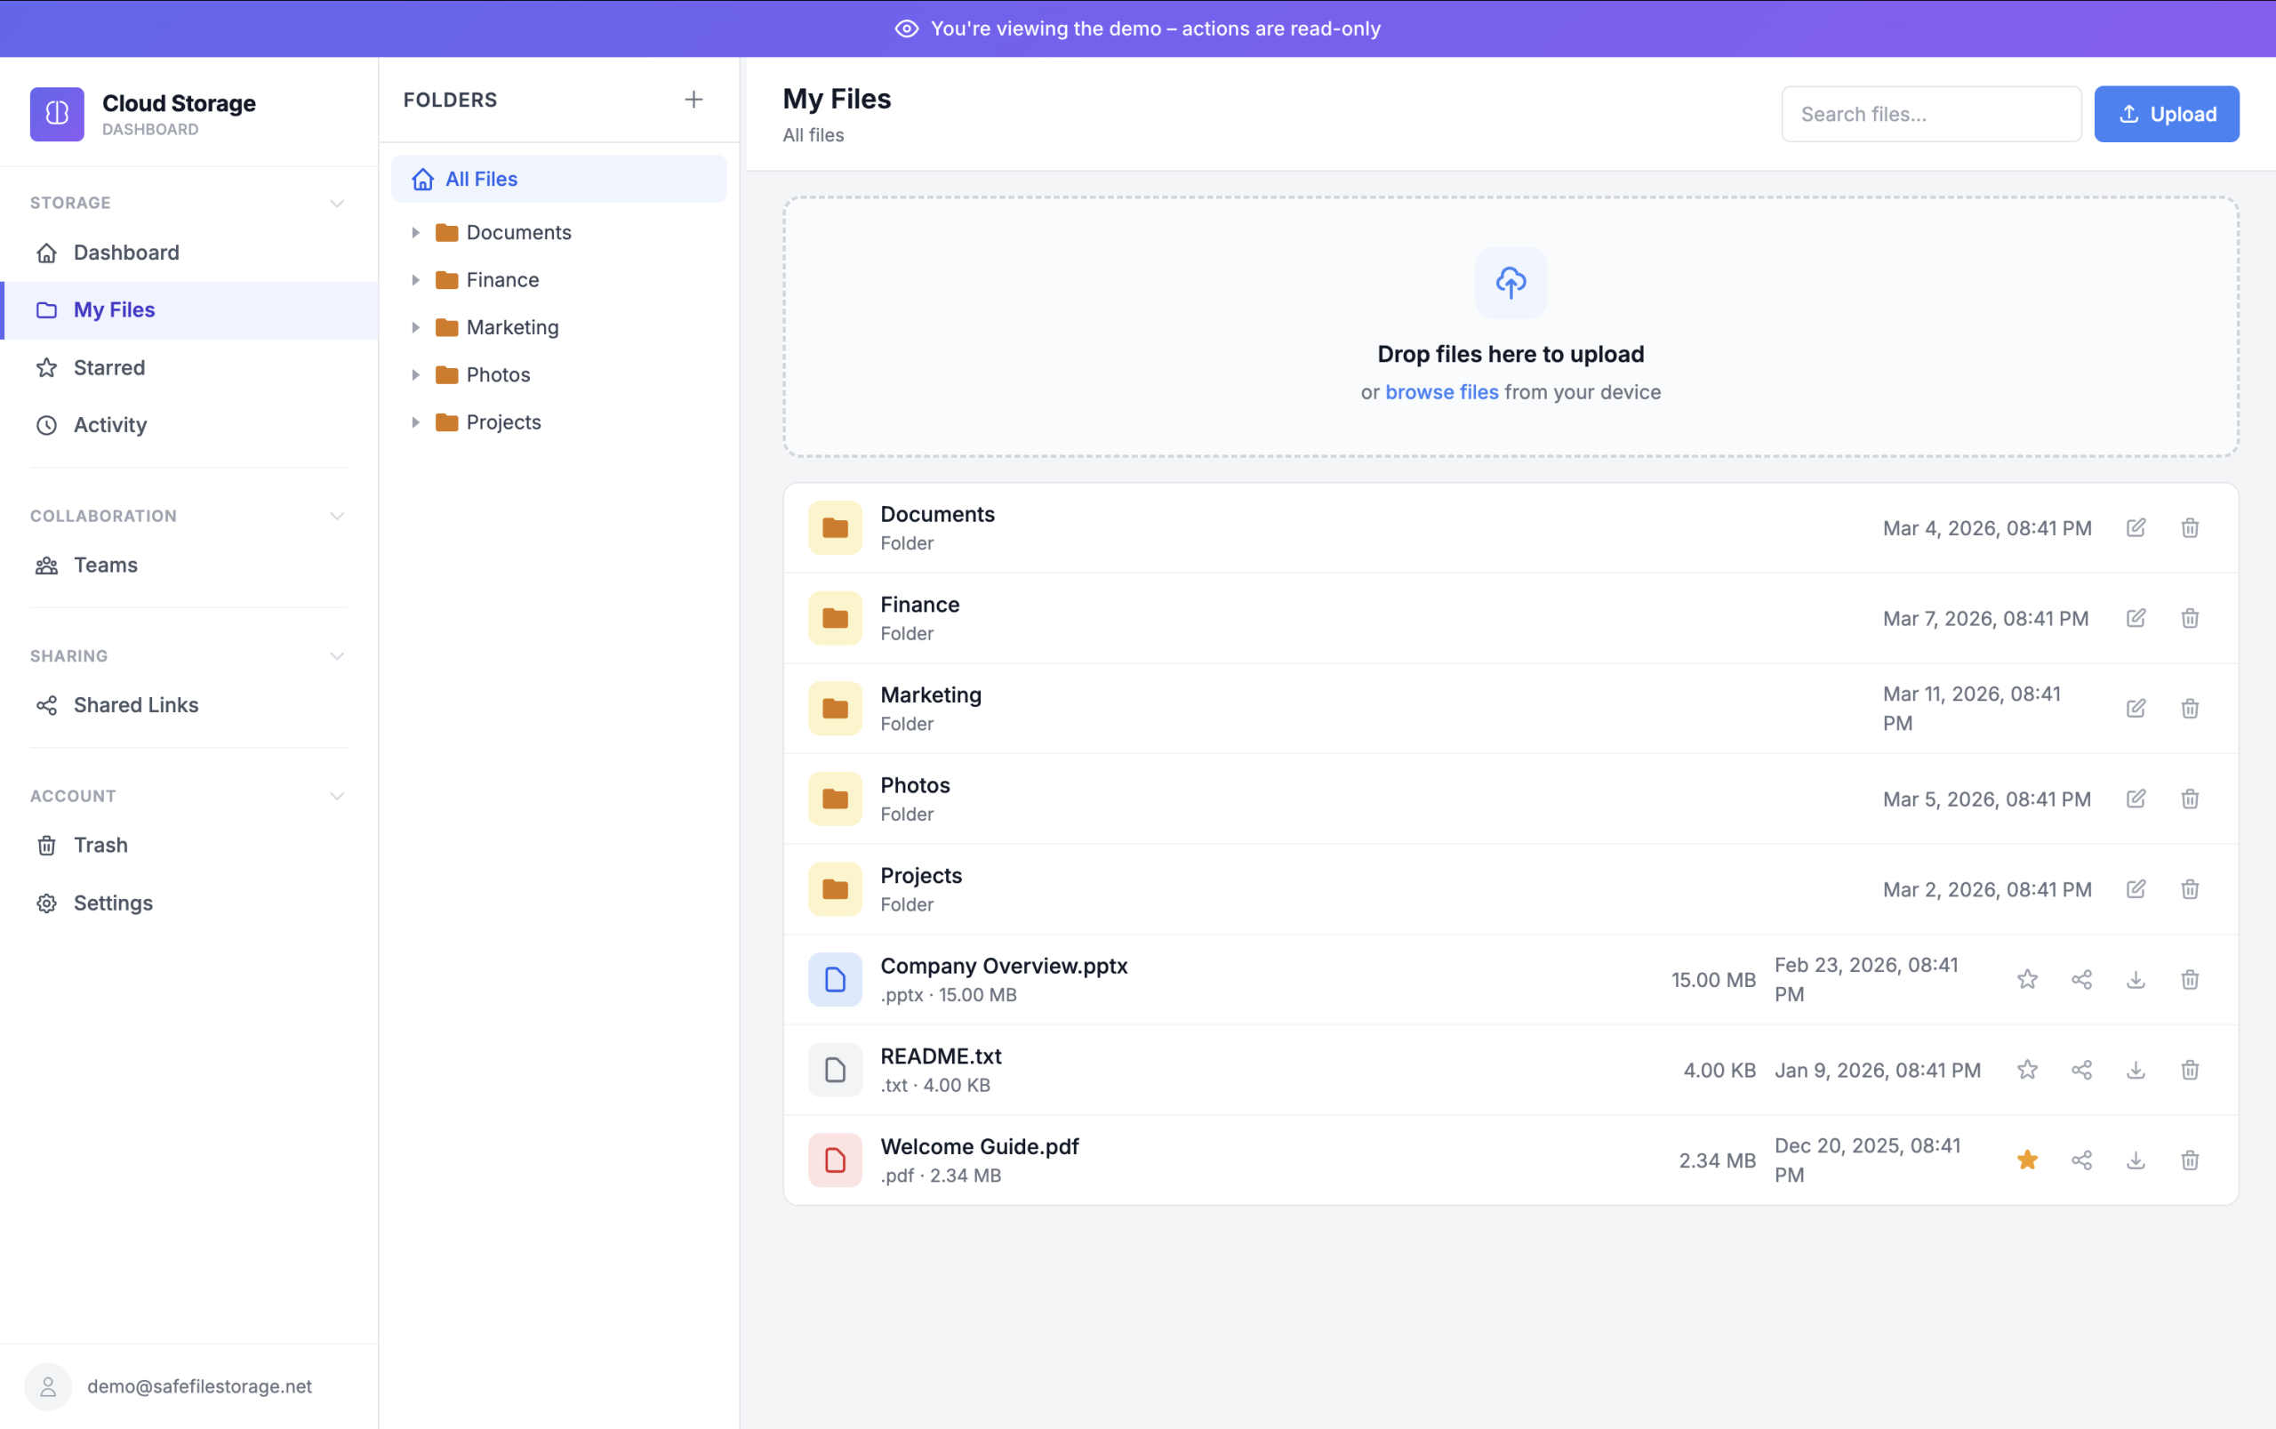Click the Cloud Storage logo icon
Screen dimensions: 2276x1429
pyautogui.click(x=57, y=114)
